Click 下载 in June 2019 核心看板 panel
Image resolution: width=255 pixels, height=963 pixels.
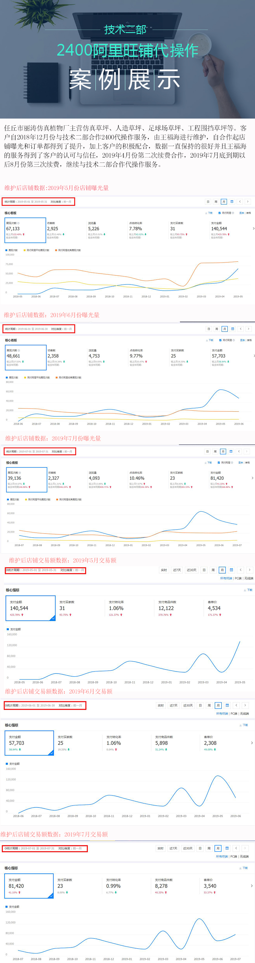(x=210, y=340)
